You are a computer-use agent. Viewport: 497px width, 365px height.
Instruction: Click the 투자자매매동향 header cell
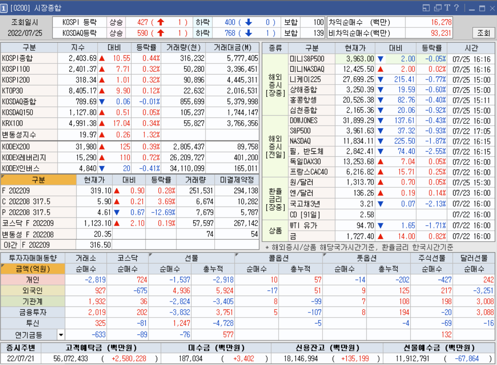(32, 258)
